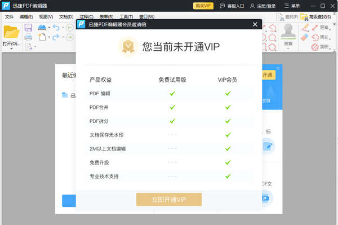Expand the Open (打开) dropdown arrow
Viewport: 338px width, 225px height.
tap(11, 48)
